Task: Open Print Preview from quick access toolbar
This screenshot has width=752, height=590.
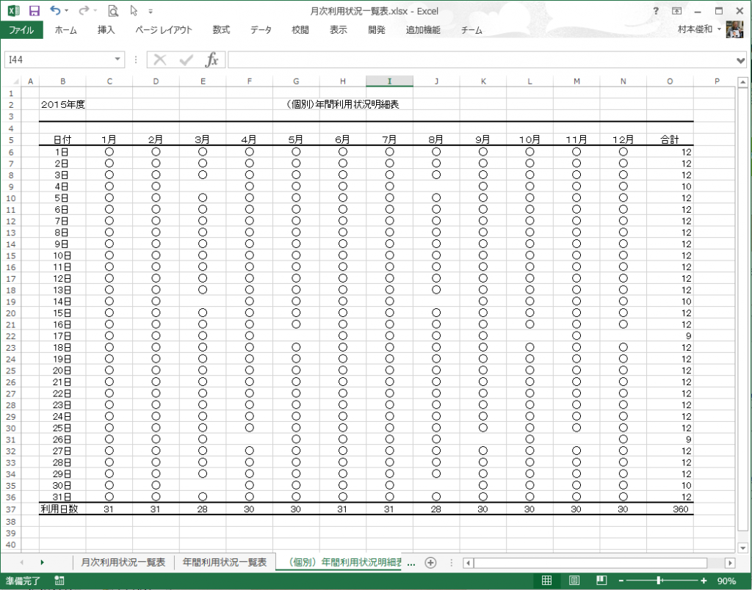Action: (112, 11)
